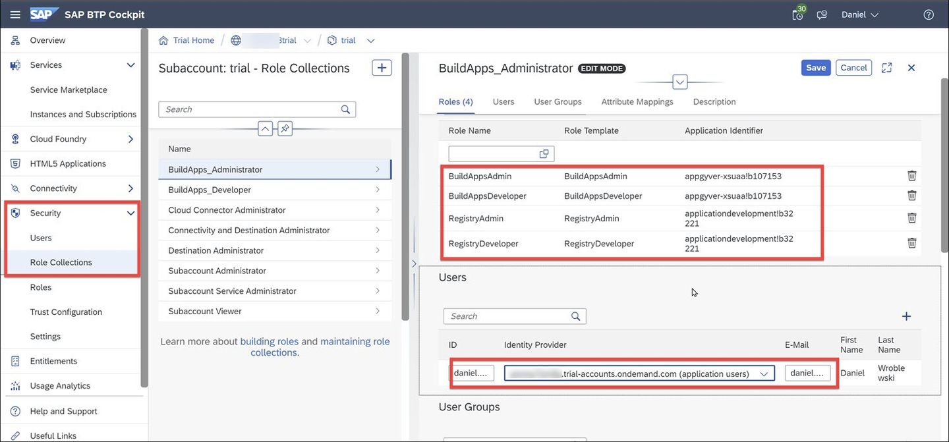Viewport: 949px width, 442px height.
Task: Select Subaccount Service Administrator row
Action: (x=275, y=291)
